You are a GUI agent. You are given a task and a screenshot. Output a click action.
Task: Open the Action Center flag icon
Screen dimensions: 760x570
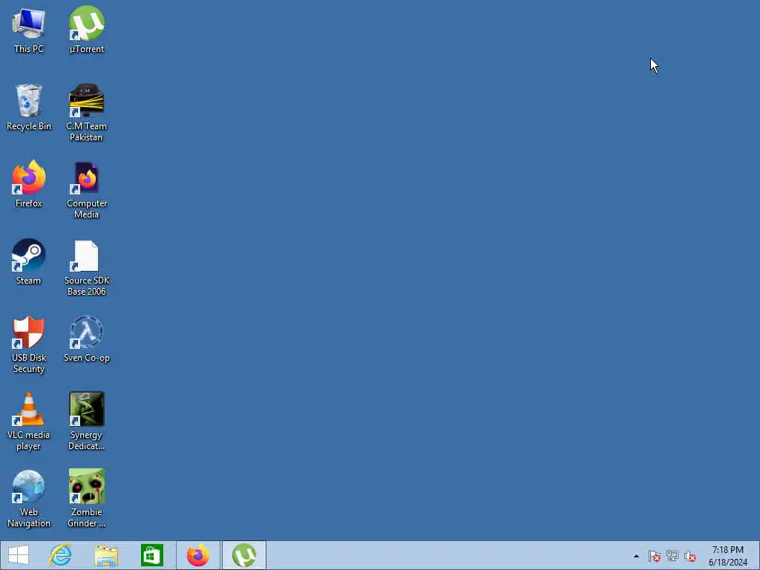655,556
